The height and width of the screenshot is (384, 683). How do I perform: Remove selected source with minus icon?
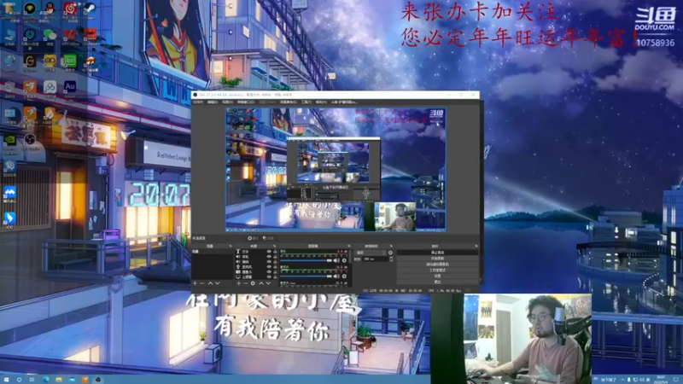pos(246,283)
